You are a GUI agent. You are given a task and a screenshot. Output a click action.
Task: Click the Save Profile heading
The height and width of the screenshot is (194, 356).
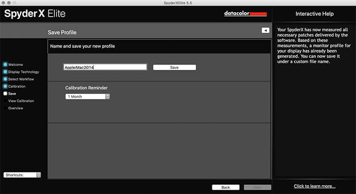coord(62,32)
